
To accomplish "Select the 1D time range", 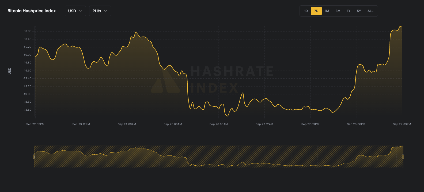I will pos(306,11).
